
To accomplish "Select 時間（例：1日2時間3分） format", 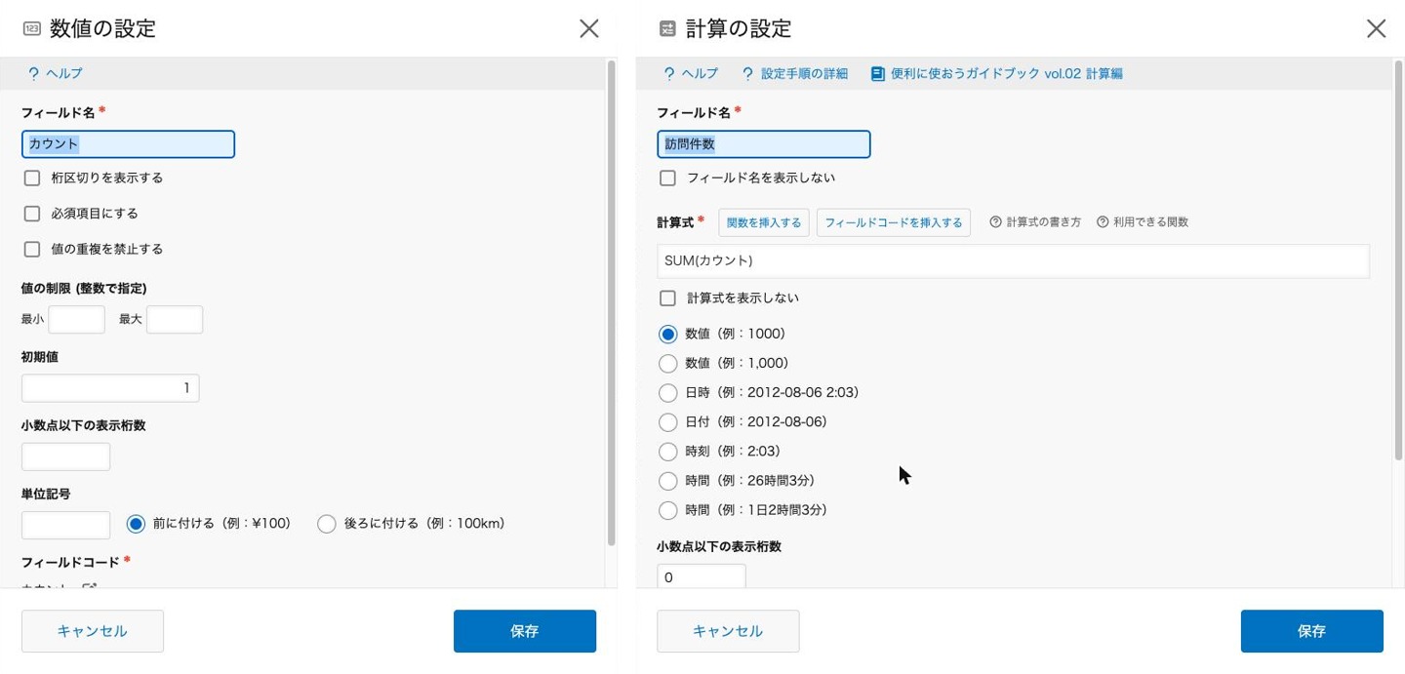I will (668, 510).
